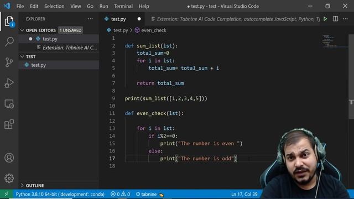Viewport: 354px width, 199px height.
Task: Open the View menu
Action: [x=76, y=6]
